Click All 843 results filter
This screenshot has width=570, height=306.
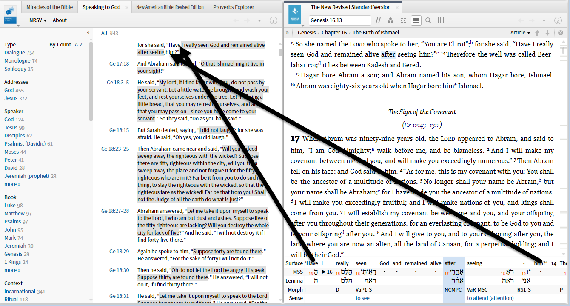109,33
